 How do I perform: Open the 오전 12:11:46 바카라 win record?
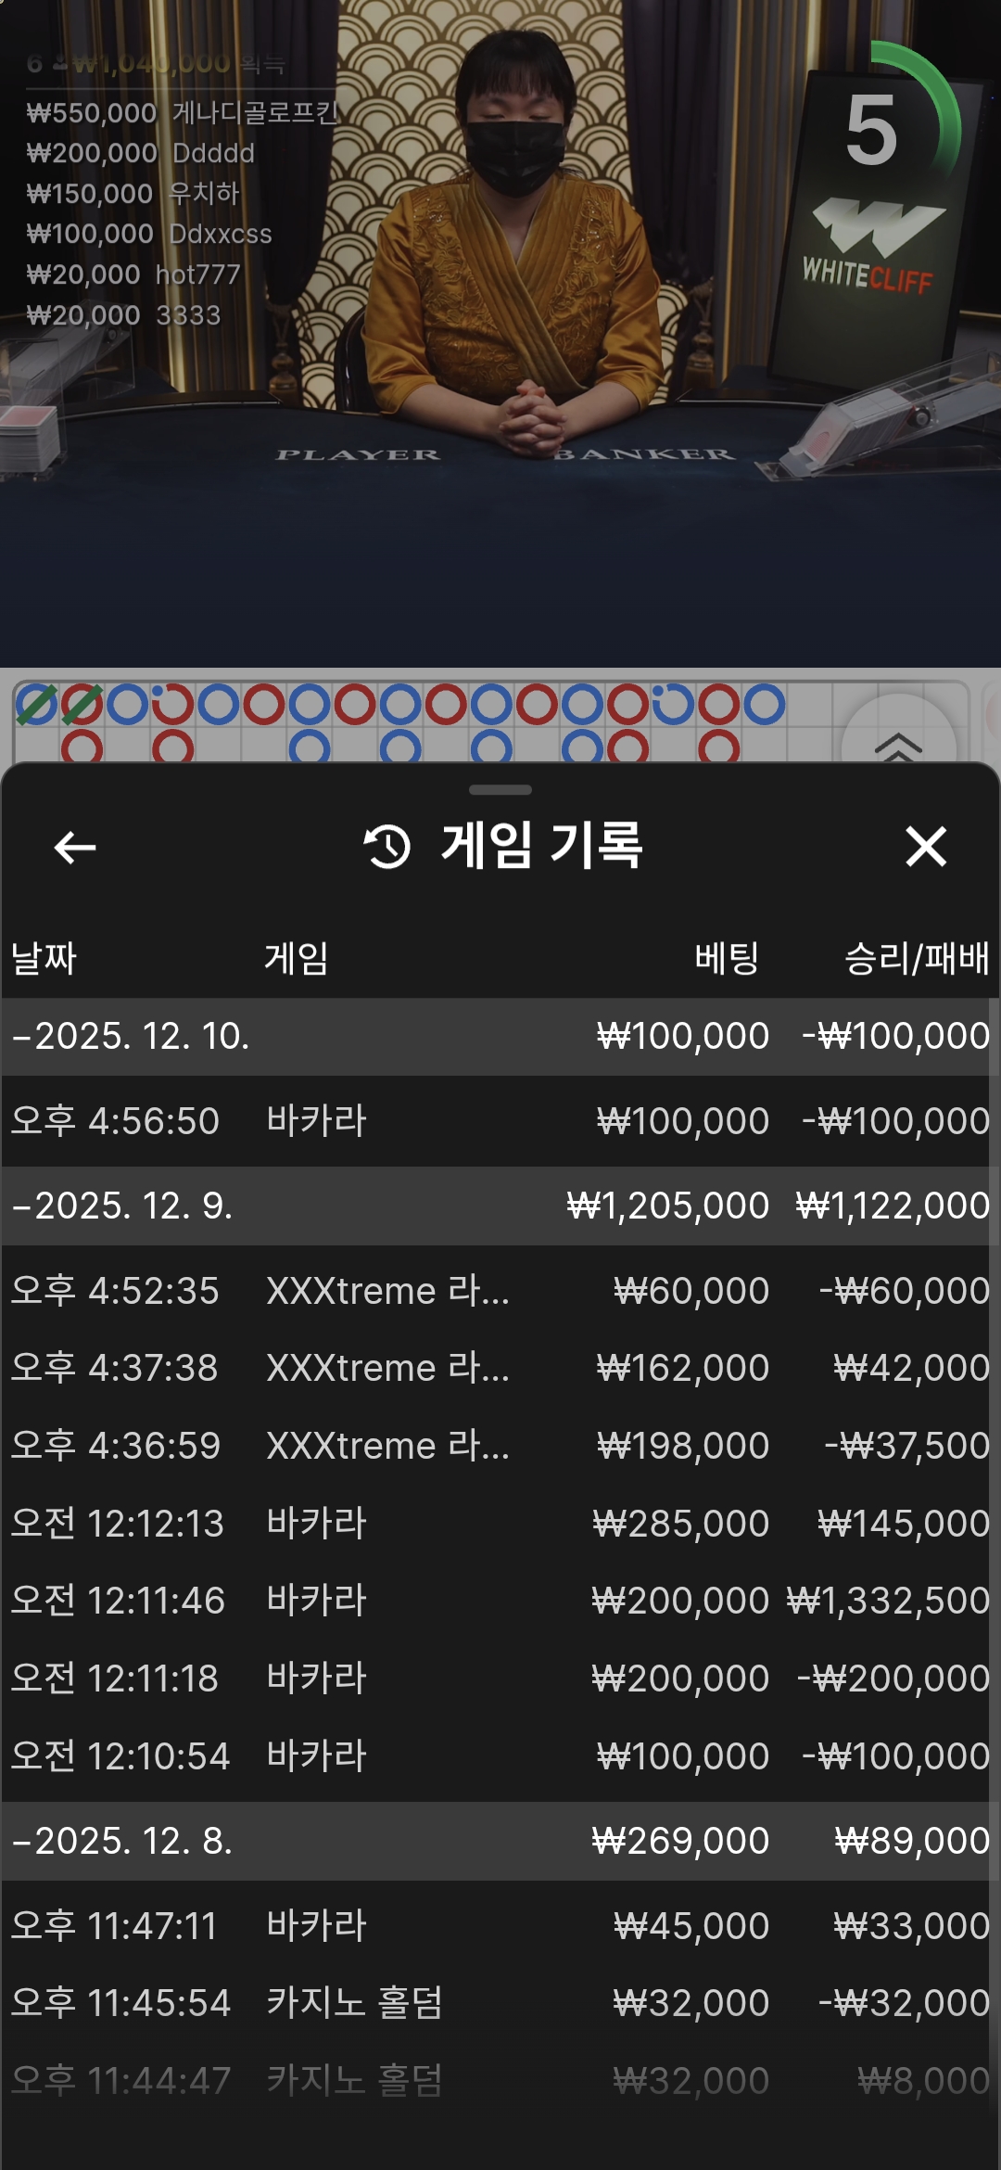pyautogui.click(x=500, y=1601)
